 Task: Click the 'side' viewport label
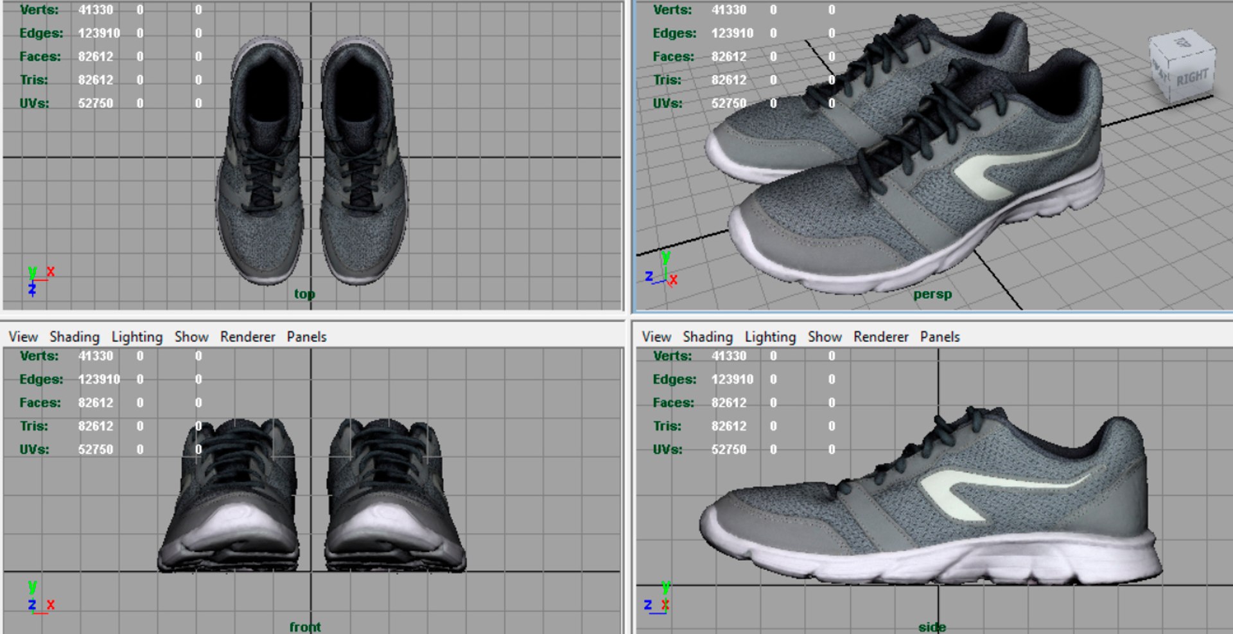coord(932,626)
